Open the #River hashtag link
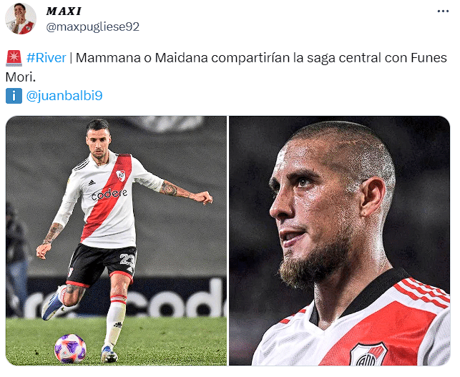Image resolution: width=460 pixels, height=377 pixels. pyautogui.click(x=46, y=57)
